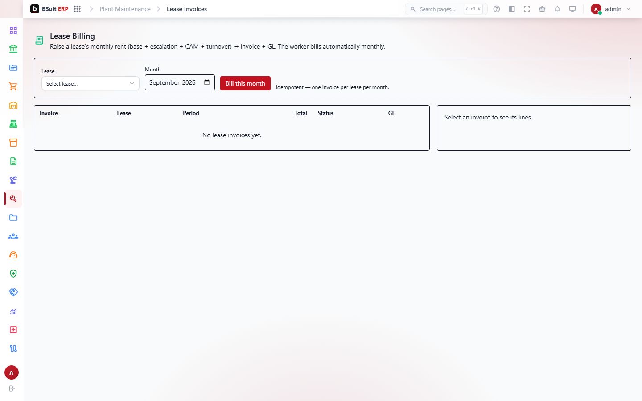The height and width of the screenshot is (401, 642).
Task: Click the orange archive box sidebar icon
Action: pyautogui.click(x=13, y=143)
